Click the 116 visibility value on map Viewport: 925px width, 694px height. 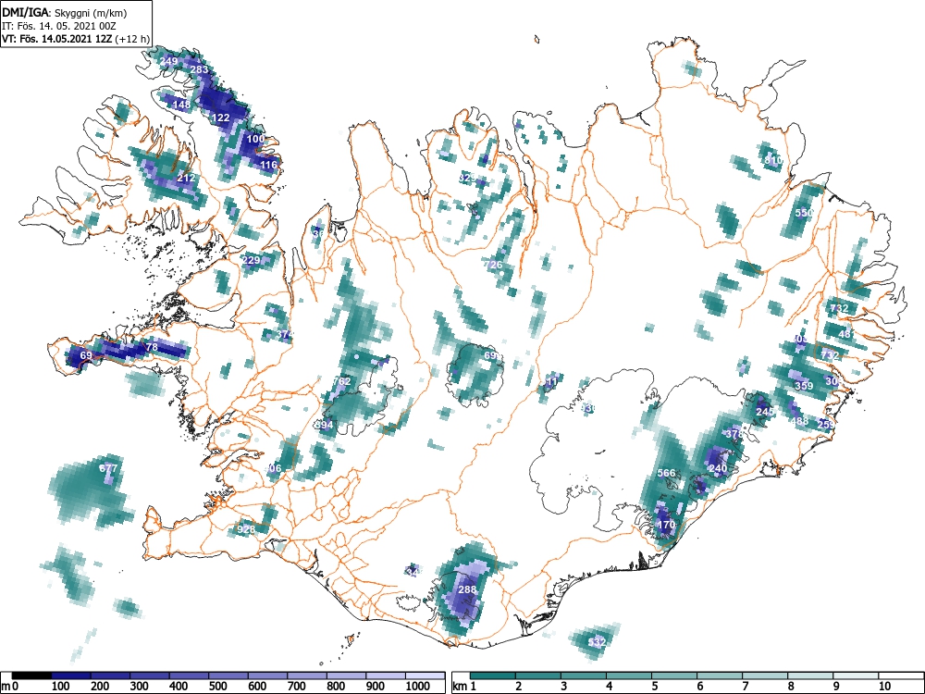(x=268, y=165)
